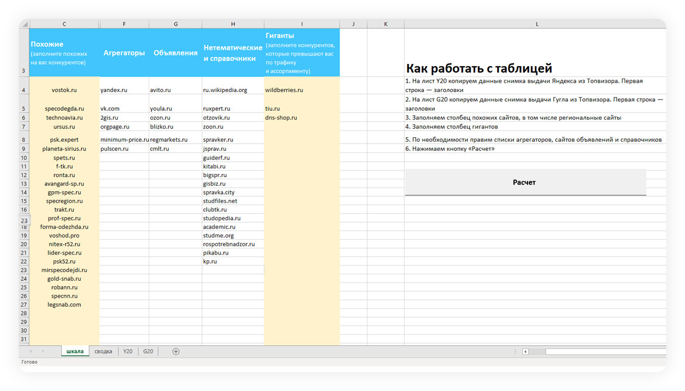Click the previous sheet navigation arrow
Screen dimensions: 685x391
click(30, 351)
